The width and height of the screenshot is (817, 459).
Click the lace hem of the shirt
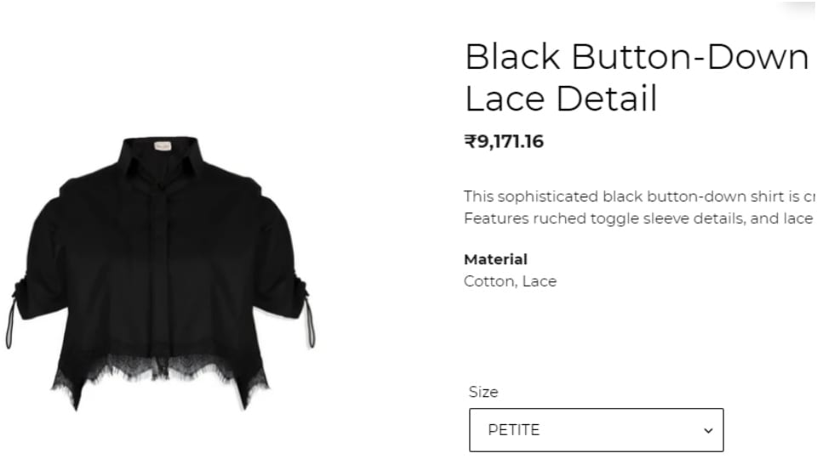pos(161,375)
